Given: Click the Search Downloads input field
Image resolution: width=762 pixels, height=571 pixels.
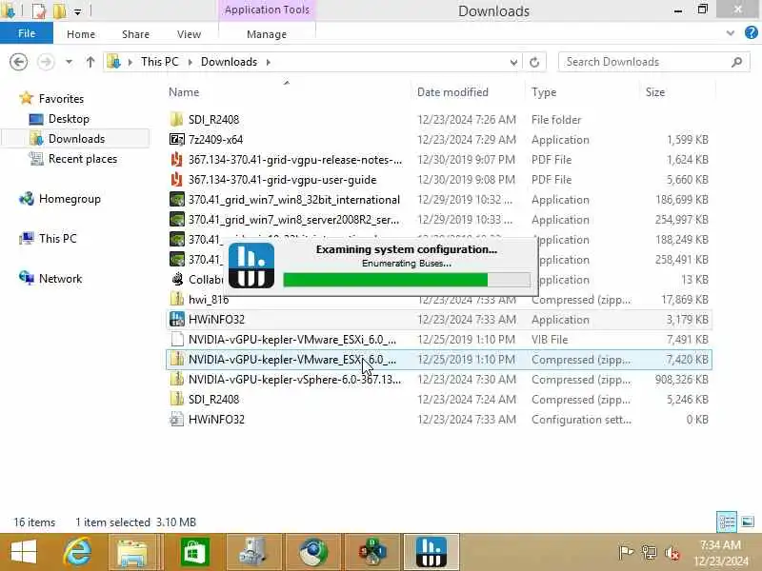Looking at the screenshot, I should (x=653, y=62).
